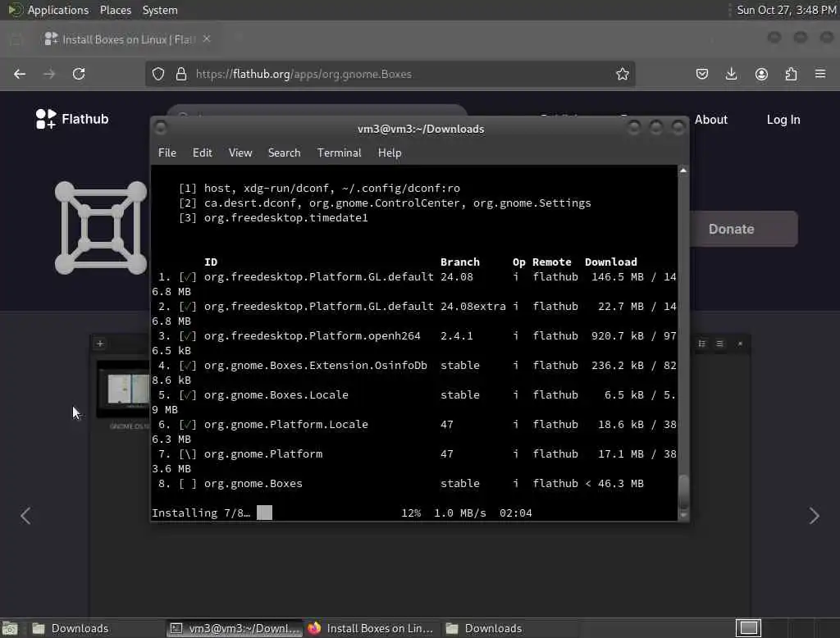Open the Flathub About page
The height and width of the screenshot is (638, 840).
coord(711,120)
